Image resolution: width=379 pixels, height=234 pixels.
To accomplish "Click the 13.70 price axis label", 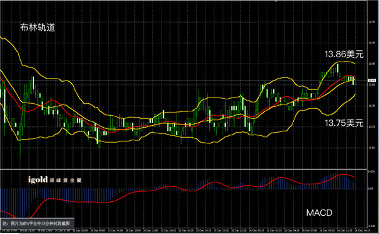I will tap(372, 127).
